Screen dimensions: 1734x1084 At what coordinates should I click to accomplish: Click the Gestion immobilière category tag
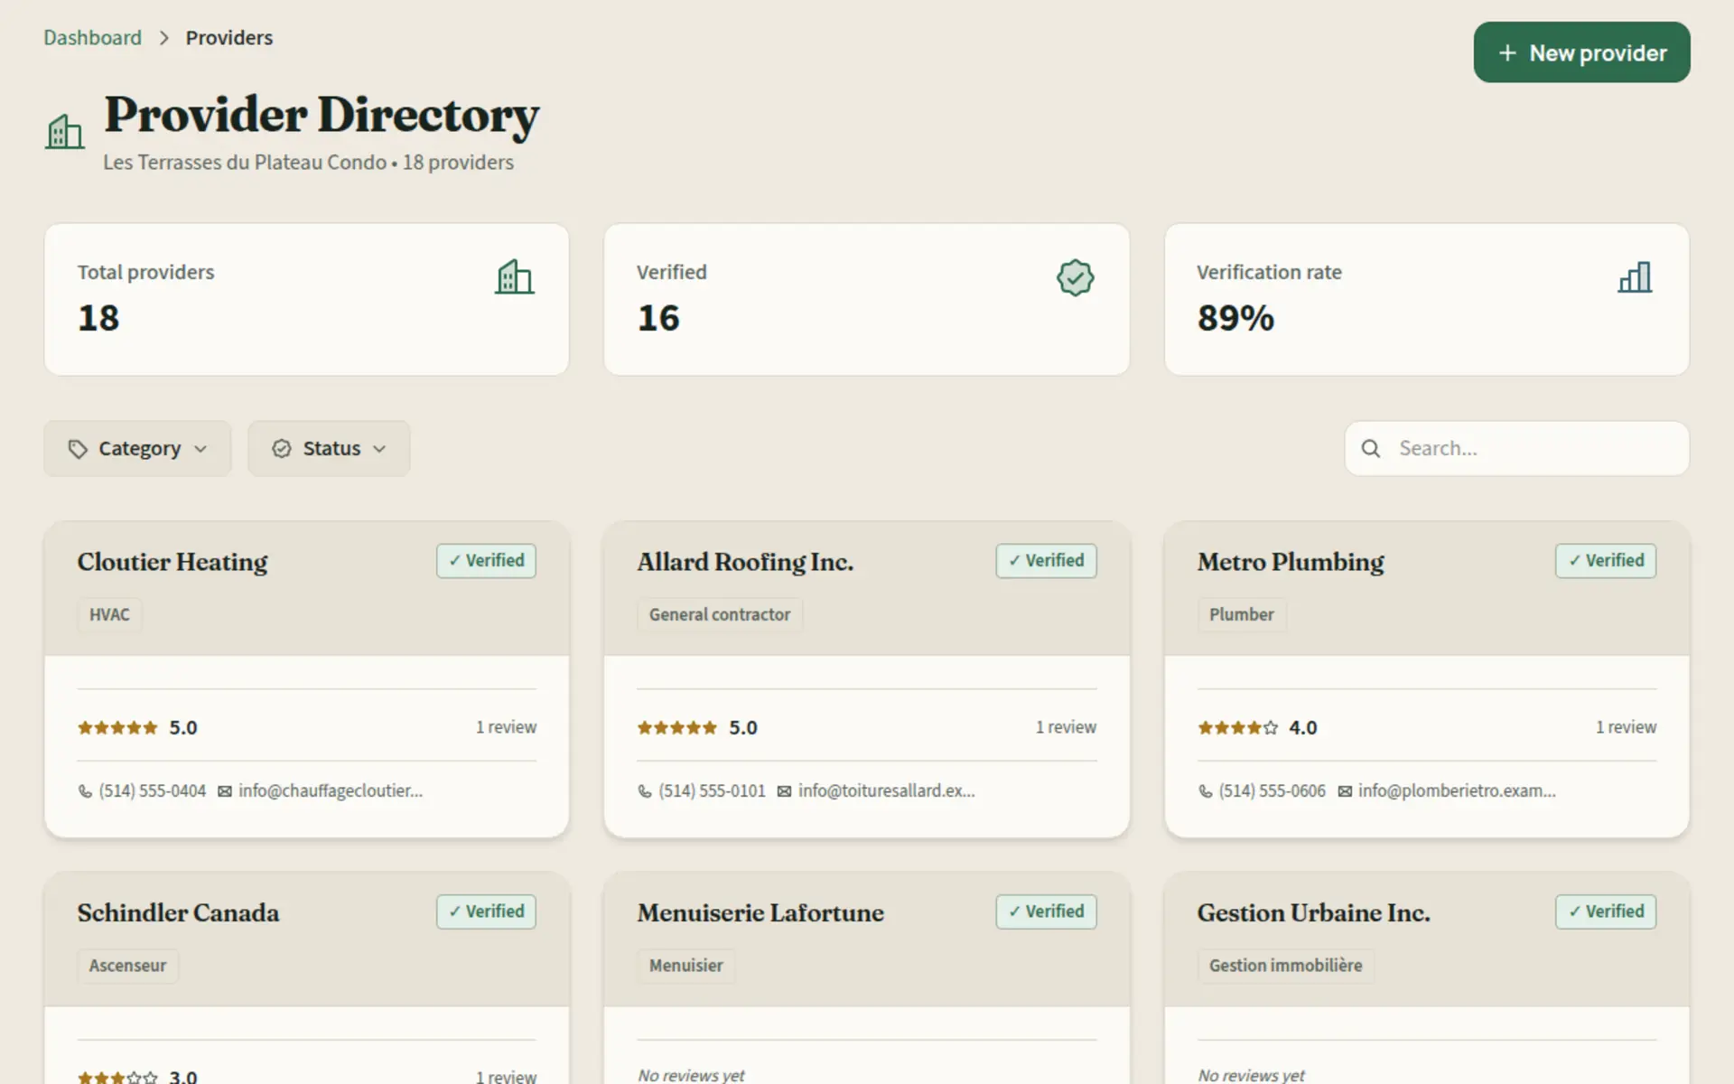[x=1286, y=966]
